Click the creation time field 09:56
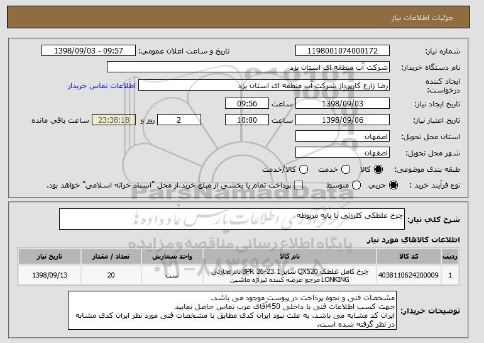 (247, 103)
